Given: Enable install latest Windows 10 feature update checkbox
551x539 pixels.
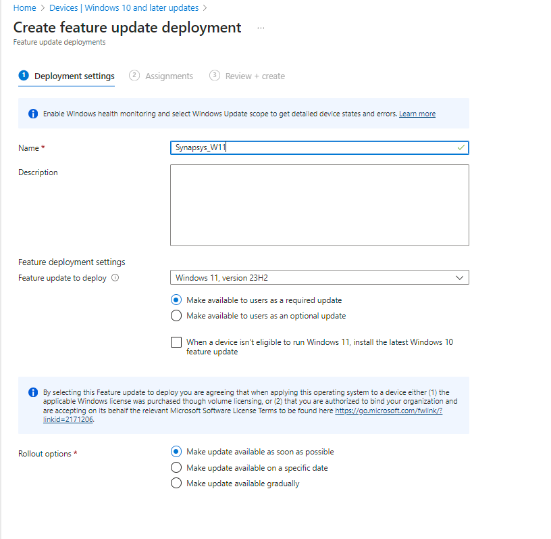Looking at the screenshot, I should pyautogui.click(x=176, y=342).
